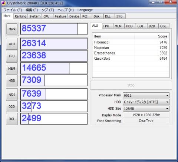Run the FPU benchmark button
Screen dimensions: 178x162
(12, 56)
